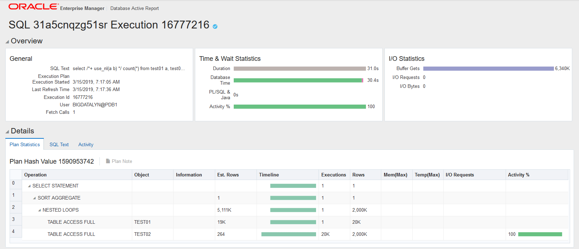Click the Information column header

[194, 175]
